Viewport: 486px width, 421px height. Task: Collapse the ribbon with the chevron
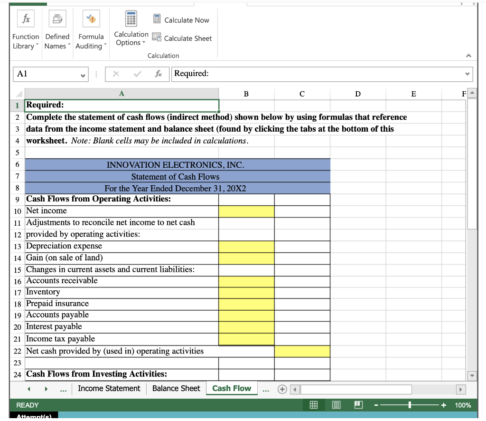(x=468, y=56)
